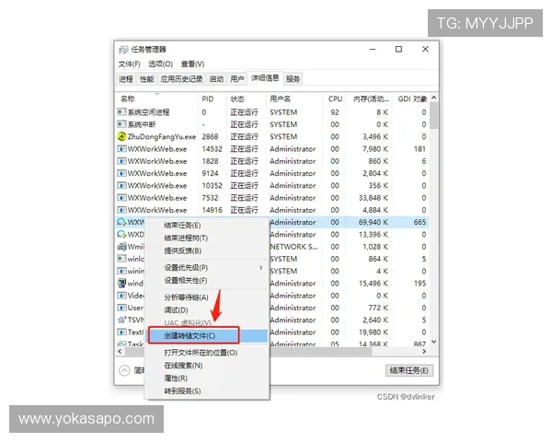Choose 转到服务(S) in the context menu
Screen dimensions: 552x442
coord(207,390)
